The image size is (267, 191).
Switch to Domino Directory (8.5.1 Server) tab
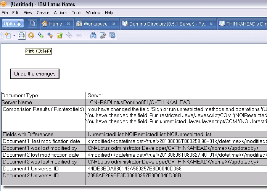[x=168, y=24]
